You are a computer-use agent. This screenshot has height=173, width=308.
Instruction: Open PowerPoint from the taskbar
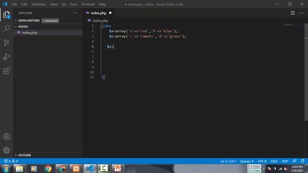tap(118, 169)
